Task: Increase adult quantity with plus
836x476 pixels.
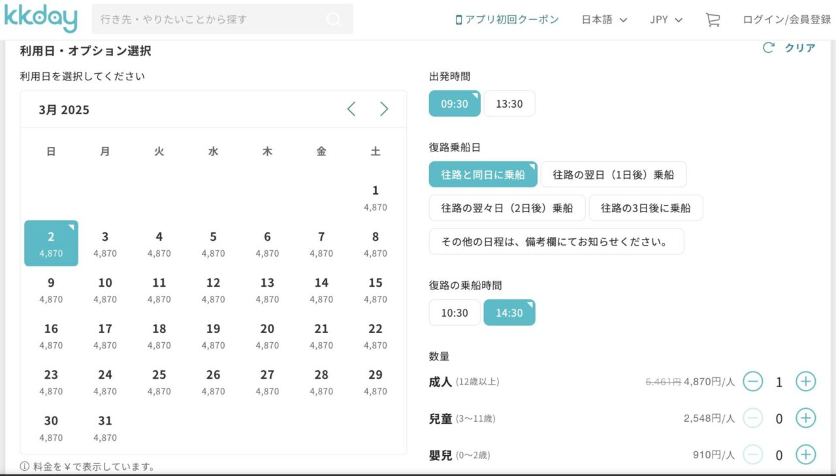Action: click(805, 381)
